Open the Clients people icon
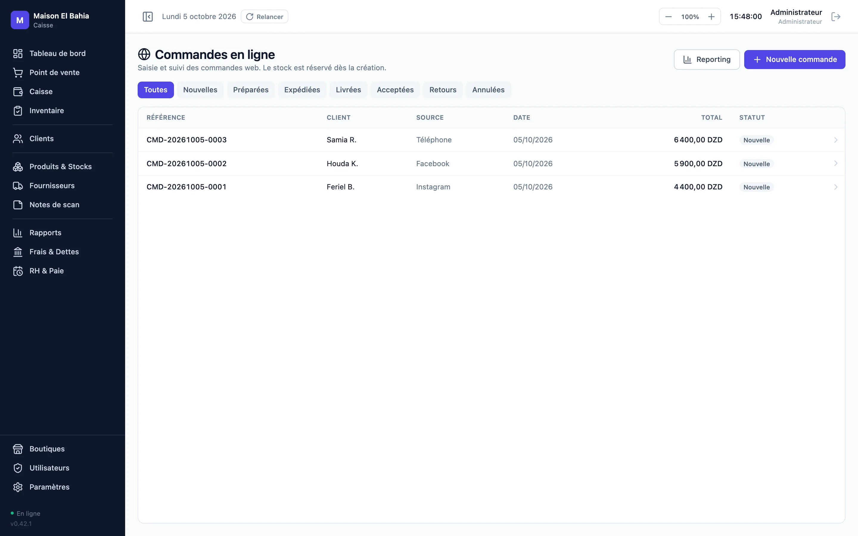Image resolution: width=858 pixels, height=536 pixels. click(18, 139)
